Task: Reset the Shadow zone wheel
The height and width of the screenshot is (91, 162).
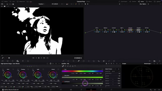Action: click(x=28, y=69)
